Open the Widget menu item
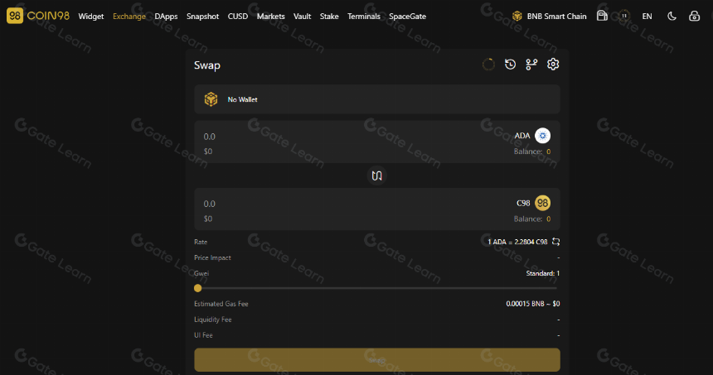Screen dimensions: 713x375 click(91, 17)
